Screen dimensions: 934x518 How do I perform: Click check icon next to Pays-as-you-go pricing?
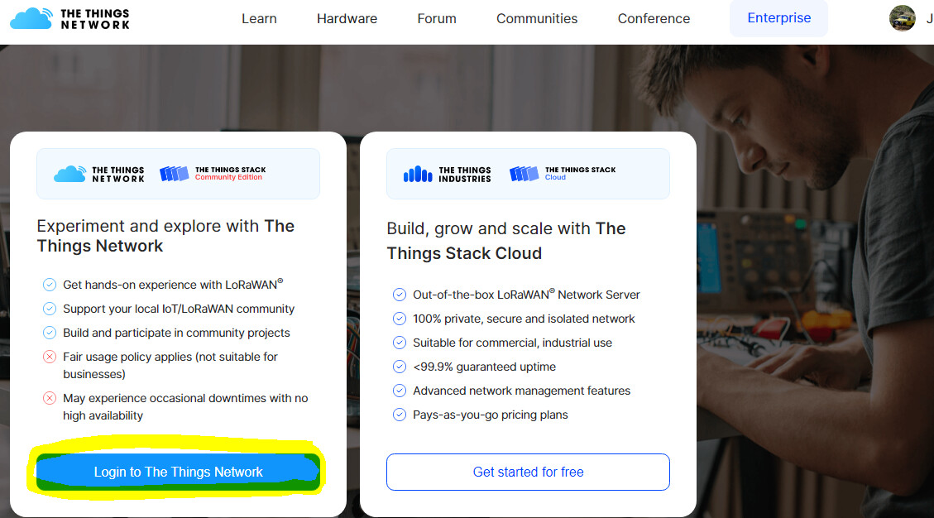pyautogui.click(x=399, y=415)
